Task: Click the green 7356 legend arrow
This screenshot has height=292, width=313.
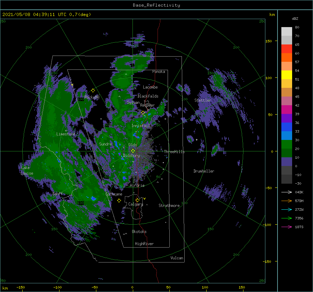Action: [x=287, y=218]
